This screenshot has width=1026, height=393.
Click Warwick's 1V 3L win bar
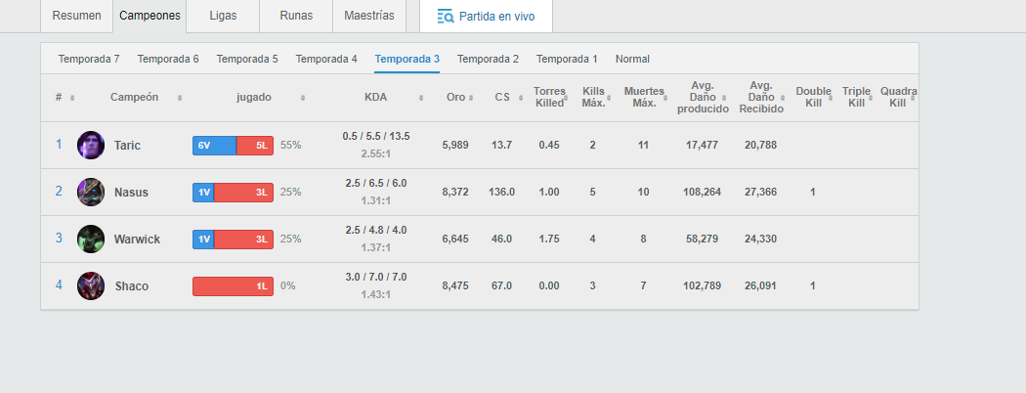pyautogui.click(x=233, y=240)
